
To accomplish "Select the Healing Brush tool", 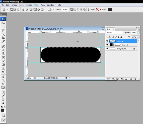I will (3, 46).
